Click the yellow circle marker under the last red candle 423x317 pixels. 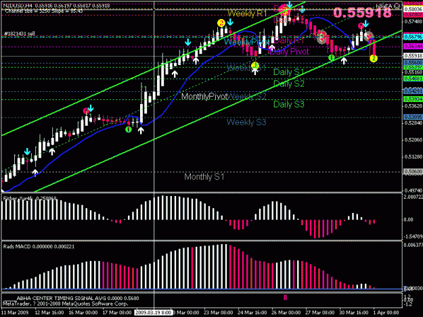(x=374, y=58)
